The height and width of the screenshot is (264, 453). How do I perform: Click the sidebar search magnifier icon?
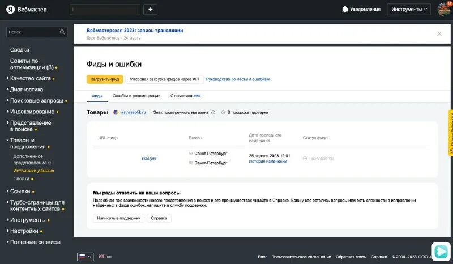click(62, 32)
